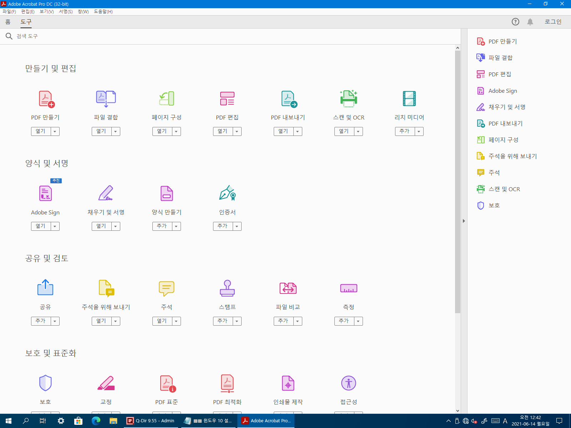Open File Explorer from the taskbar
This screenshot has height=428, width=571.
coord(113,421)
